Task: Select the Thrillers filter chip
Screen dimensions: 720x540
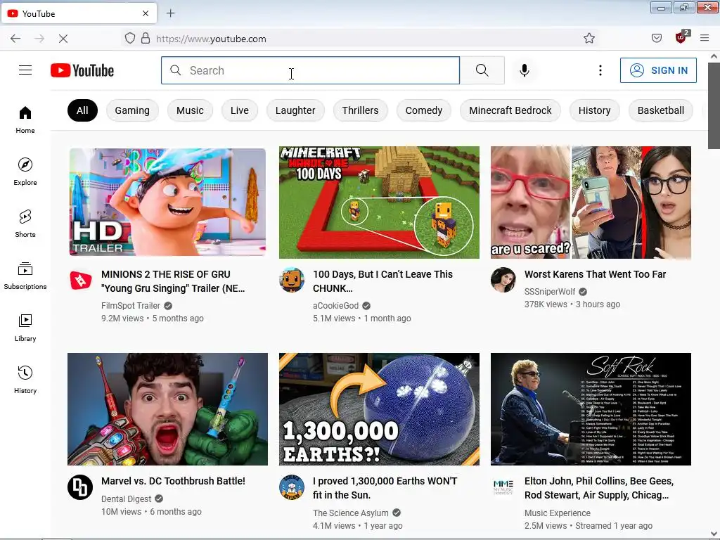Action: click(361, 110)
